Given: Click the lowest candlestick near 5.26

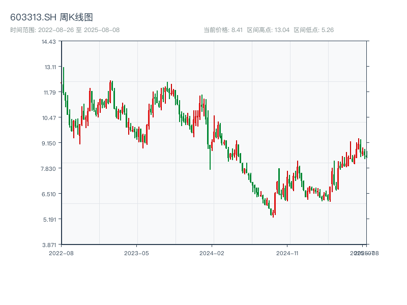Looking at the screenshot, I should tap(273, 213).
